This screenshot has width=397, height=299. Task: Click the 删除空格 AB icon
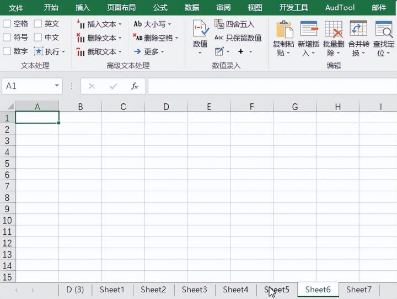tap(137, 38)
